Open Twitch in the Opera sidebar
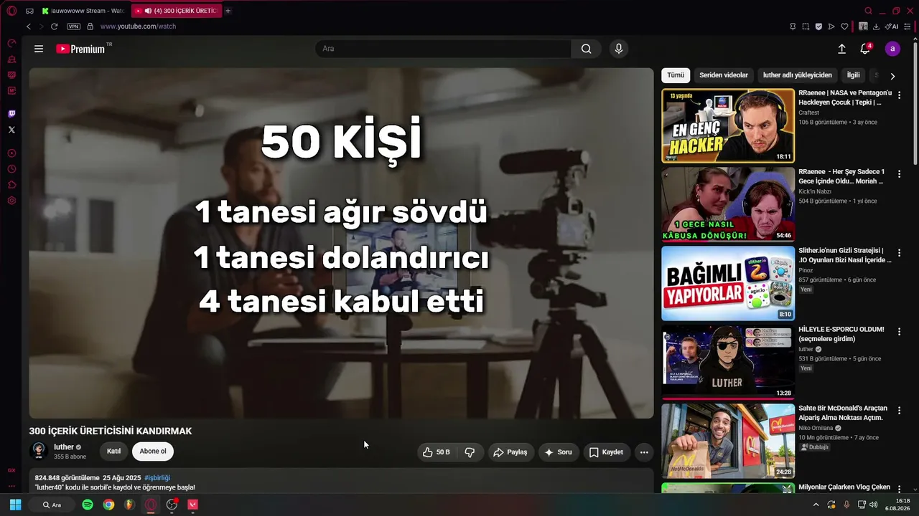Screen dimensions: 919x516 (x=11, y=114)
